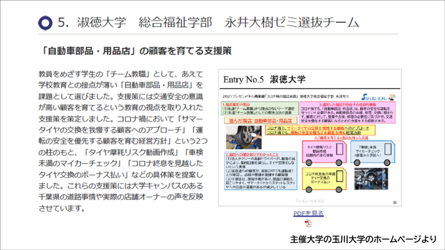Select the pink truck labeled タイヤ摩耗リスク動画作成
The height and width of the screenshot is (250, 445).
[x=324, y=153]
